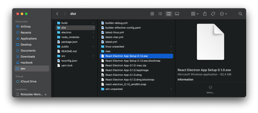Switch to icon grid view
Image resolution: width=258 pixels, height=113 pixels.
coord(152,14)
